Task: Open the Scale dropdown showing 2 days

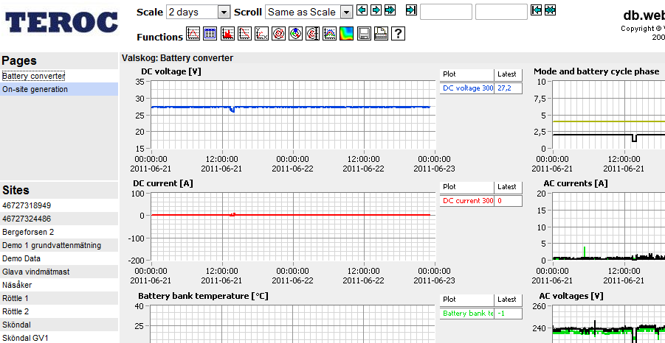Action: [198, 12]
